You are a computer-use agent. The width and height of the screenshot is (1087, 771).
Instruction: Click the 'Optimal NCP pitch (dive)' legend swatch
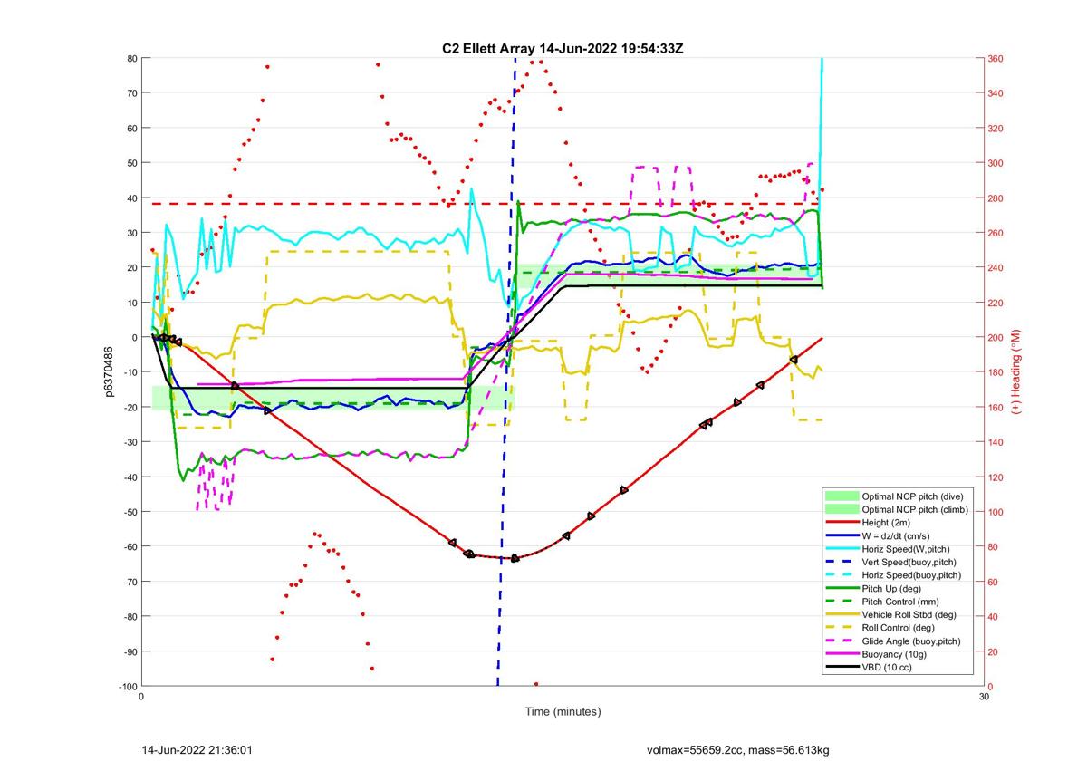point(842,496)
